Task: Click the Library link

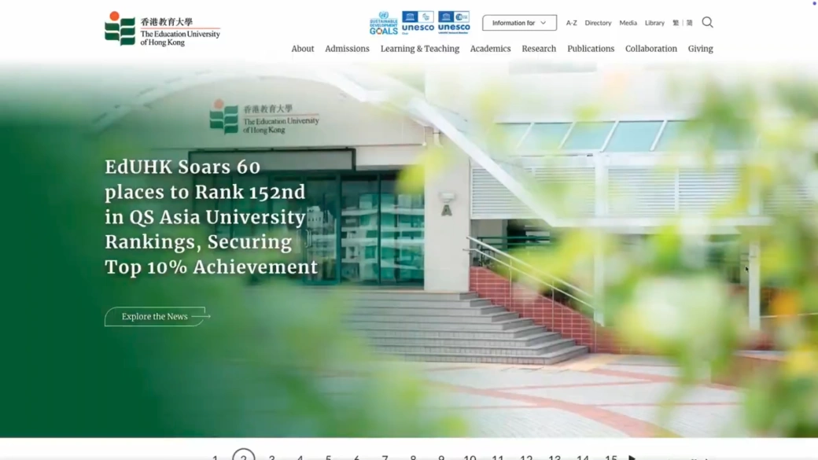Action: (x=654, y=23)
